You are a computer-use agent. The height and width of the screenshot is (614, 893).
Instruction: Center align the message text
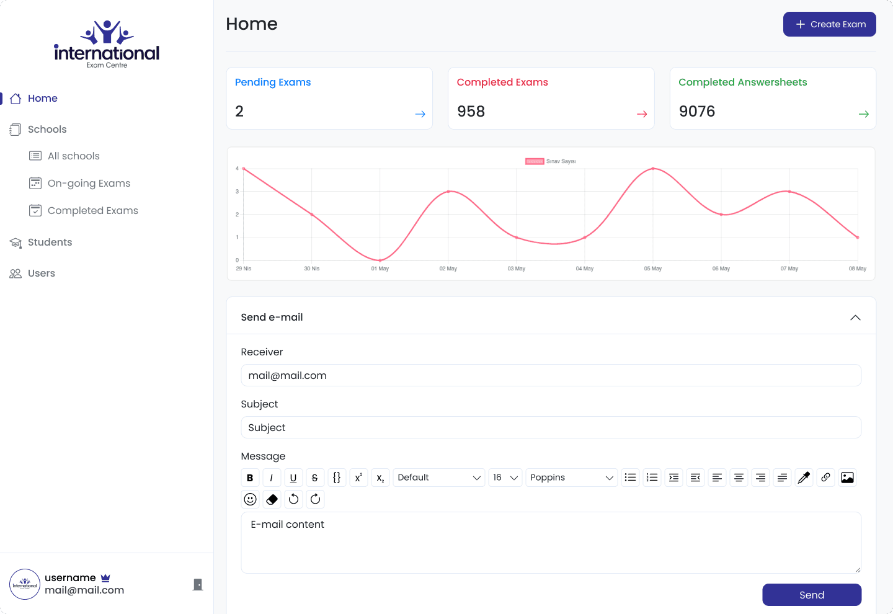(x=739, y=478)
